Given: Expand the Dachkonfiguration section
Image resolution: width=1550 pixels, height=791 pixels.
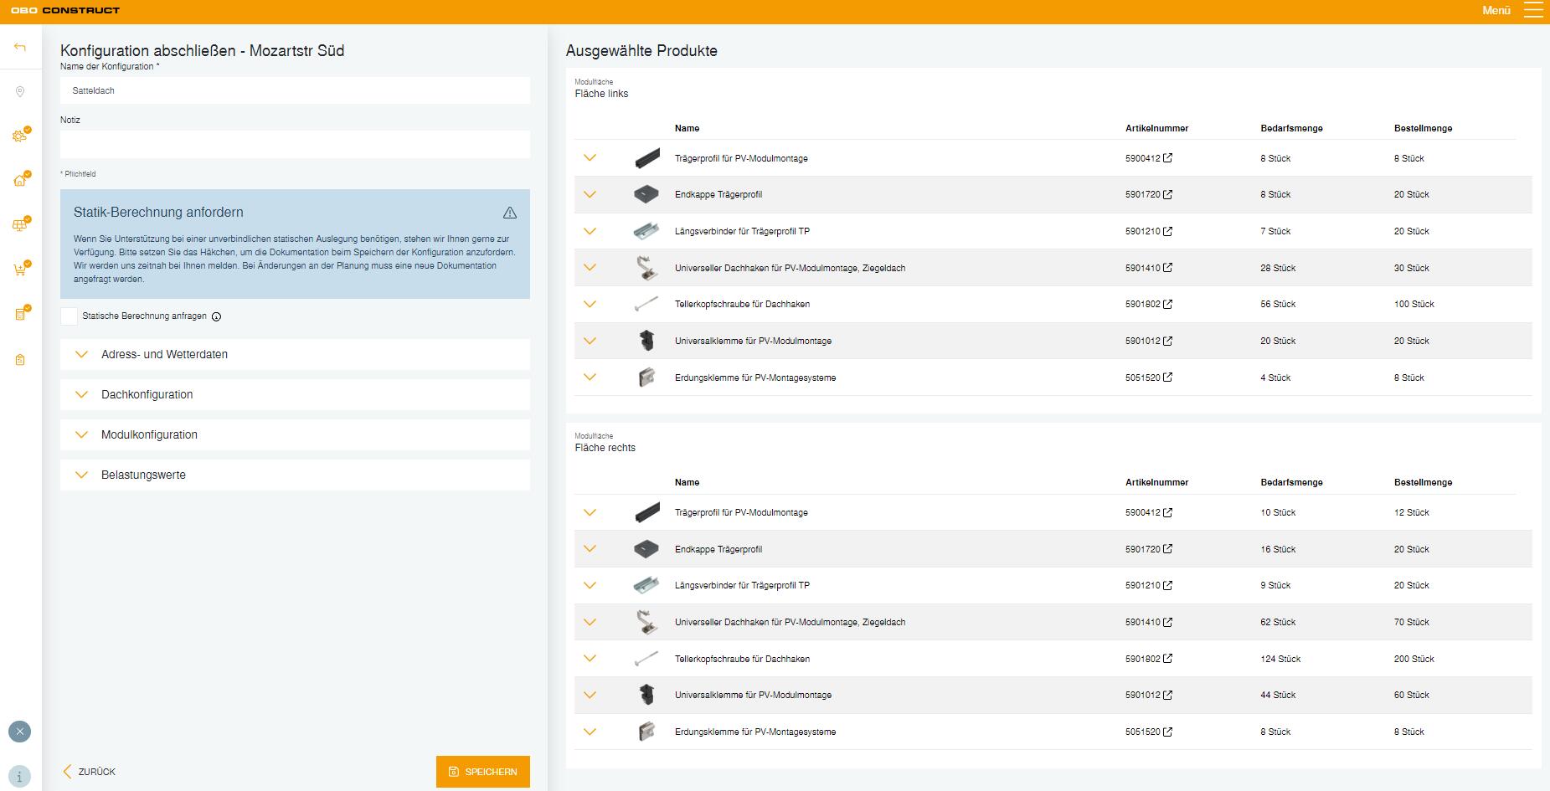Looking at the screenshot, I should [x=295, y=394].
